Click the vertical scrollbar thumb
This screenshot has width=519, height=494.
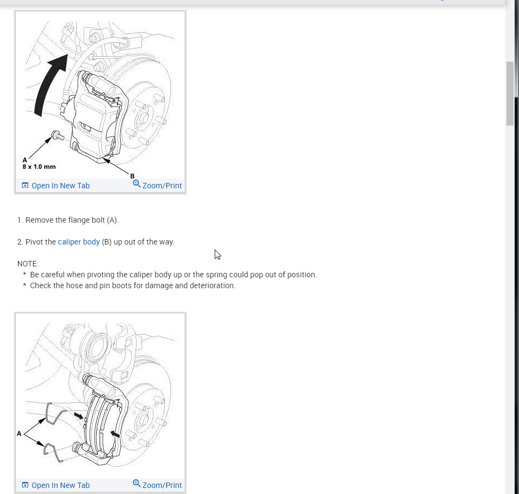coord(510,93)
